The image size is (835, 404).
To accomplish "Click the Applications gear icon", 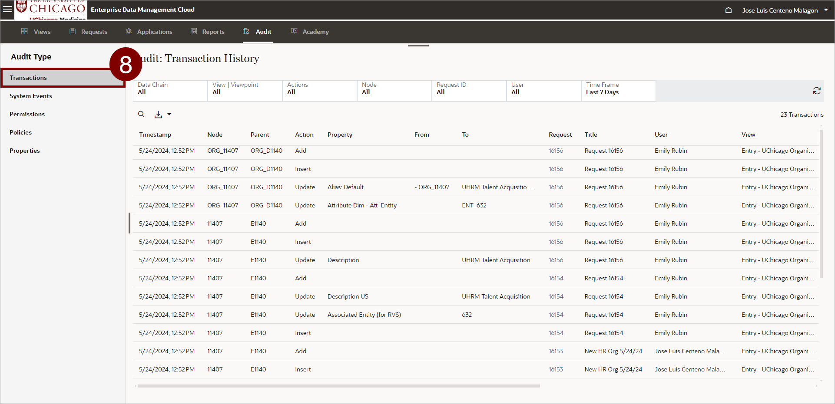I will coord(129,31).
